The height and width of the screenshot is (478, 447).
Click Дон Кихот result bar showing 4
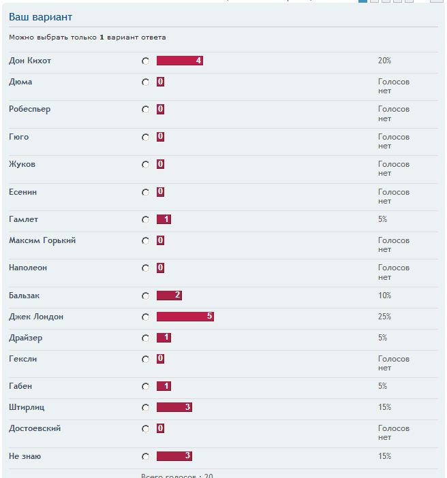pos(180,61)
